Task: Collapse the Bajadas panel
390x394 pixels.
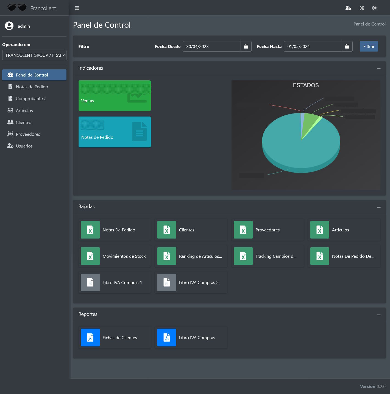Action: click(x=379, y=207)
